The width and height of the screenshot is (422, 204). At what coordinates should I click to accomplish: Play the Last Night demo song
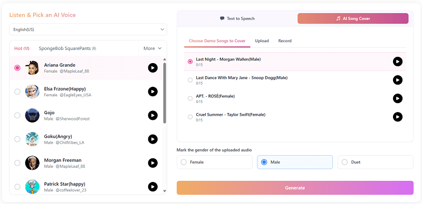coord(398,62)
